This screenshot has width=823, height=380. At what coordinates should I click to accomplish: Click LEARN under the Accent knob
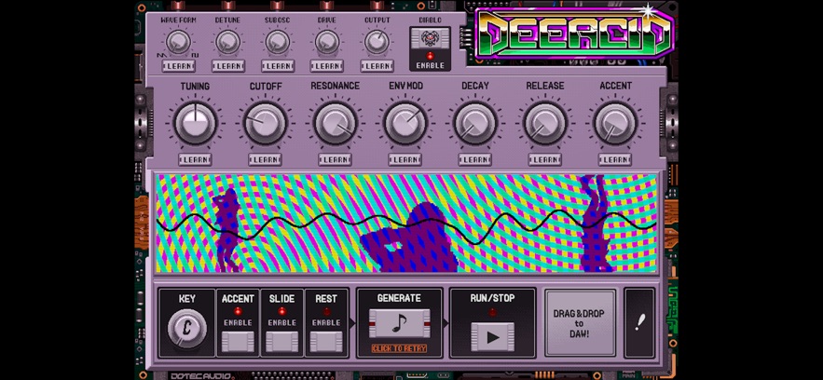click(615, 159)
